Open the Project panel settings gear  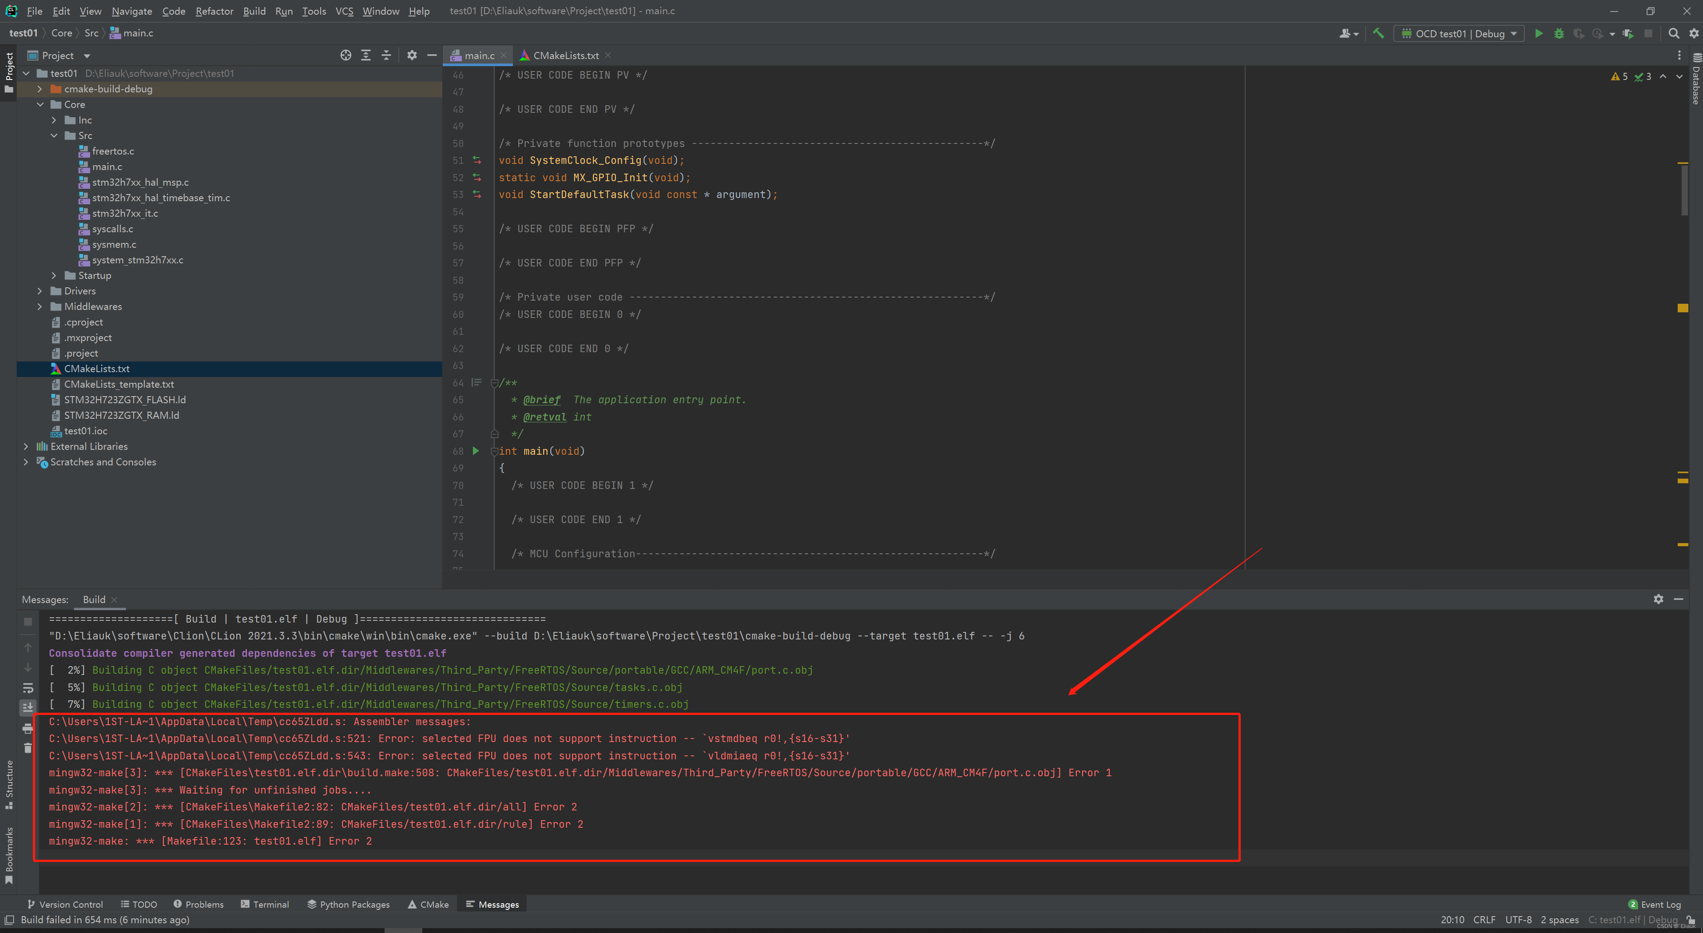coord(412,56)
